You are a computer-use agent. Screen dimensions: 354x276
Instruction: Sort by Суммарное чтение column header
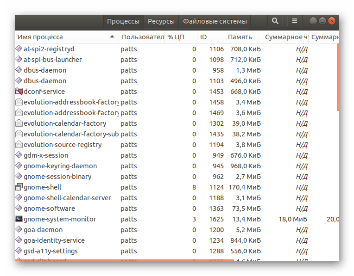pyautogui.click(x=285, y=37)
